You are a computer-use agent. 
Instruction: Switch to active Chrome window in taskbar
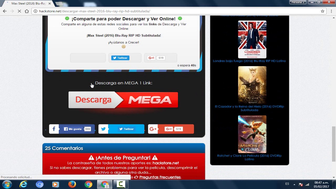(x=105, y=185)
